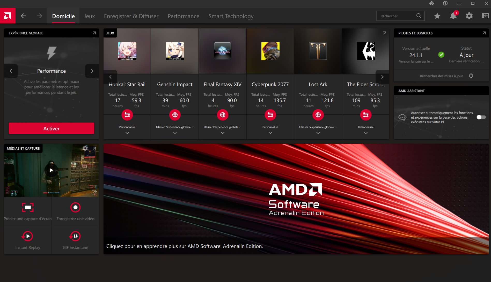The height and width of the screenshot is (282, 491).
Task: Open Genshin Impact game thumbnail
Action: pos(175,51)
